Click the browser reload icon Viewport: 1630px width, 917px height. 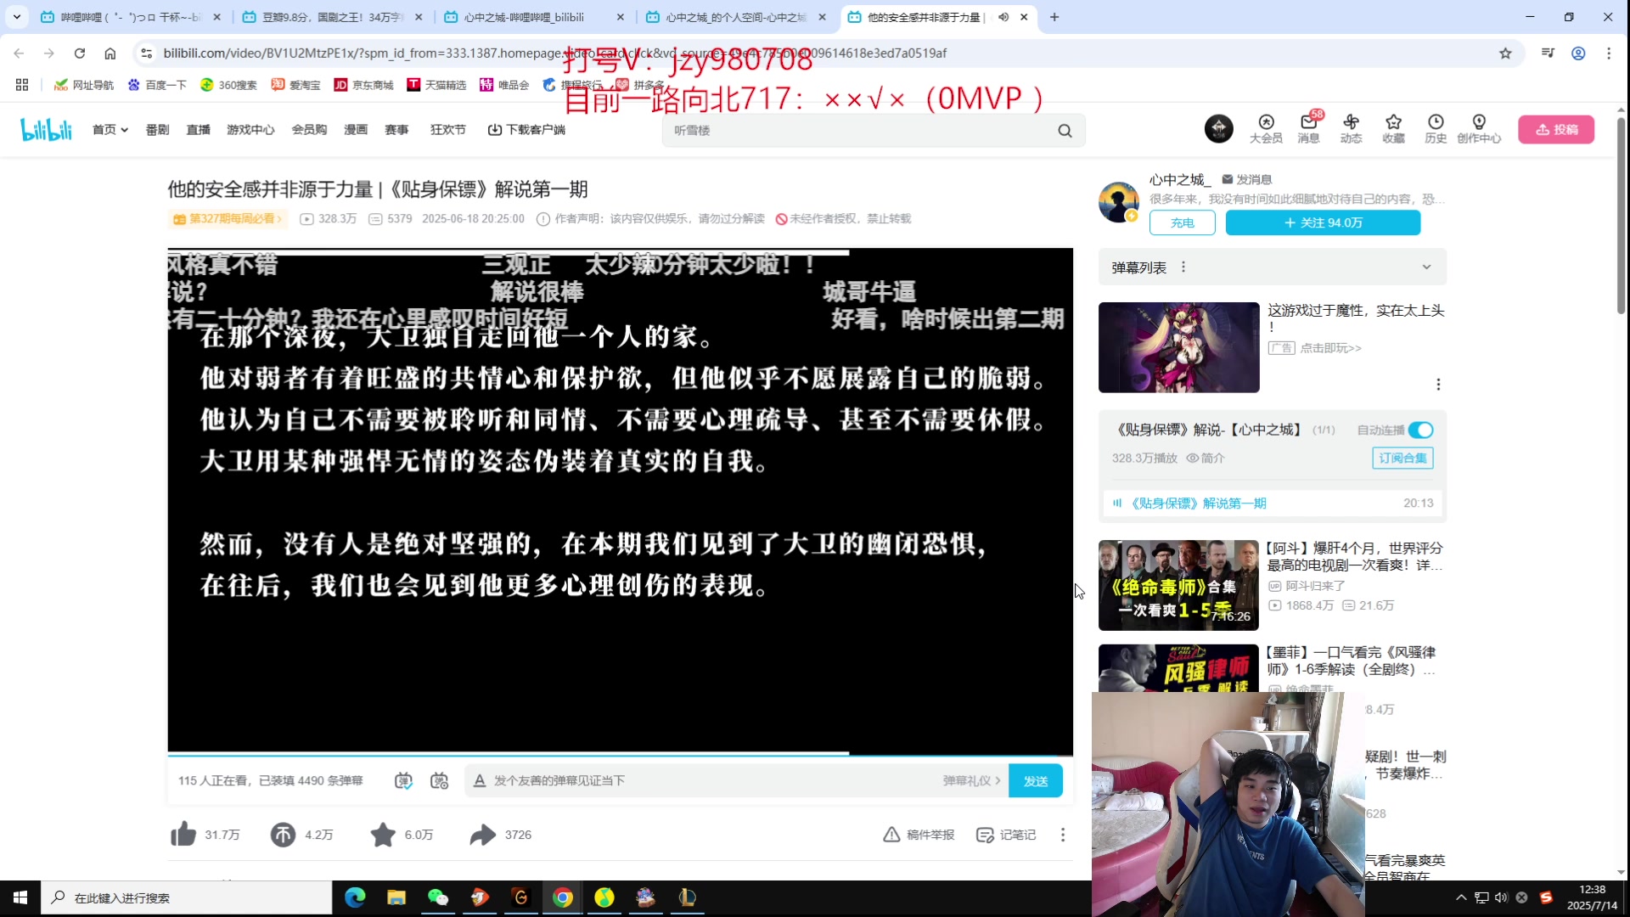(x=80, y=53)
